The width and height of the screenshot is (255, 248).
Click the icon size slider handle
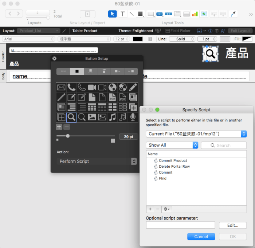[x=68, y=136]
